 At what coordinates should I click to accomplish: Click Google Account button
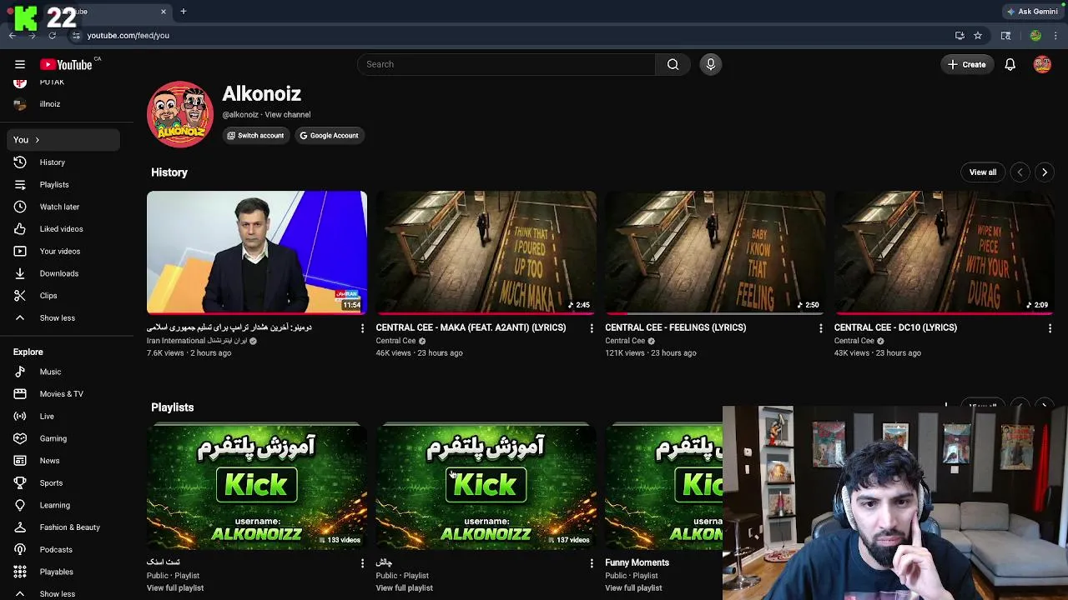click(329, 136)
